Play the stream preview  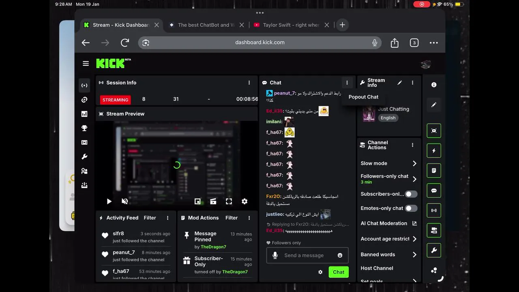click(109, 201)
